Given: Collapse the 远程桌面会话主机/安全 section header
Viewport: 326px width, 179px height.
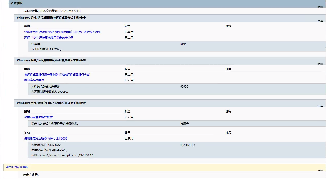Looking at the screenshot, I should (x=51, y=18).
